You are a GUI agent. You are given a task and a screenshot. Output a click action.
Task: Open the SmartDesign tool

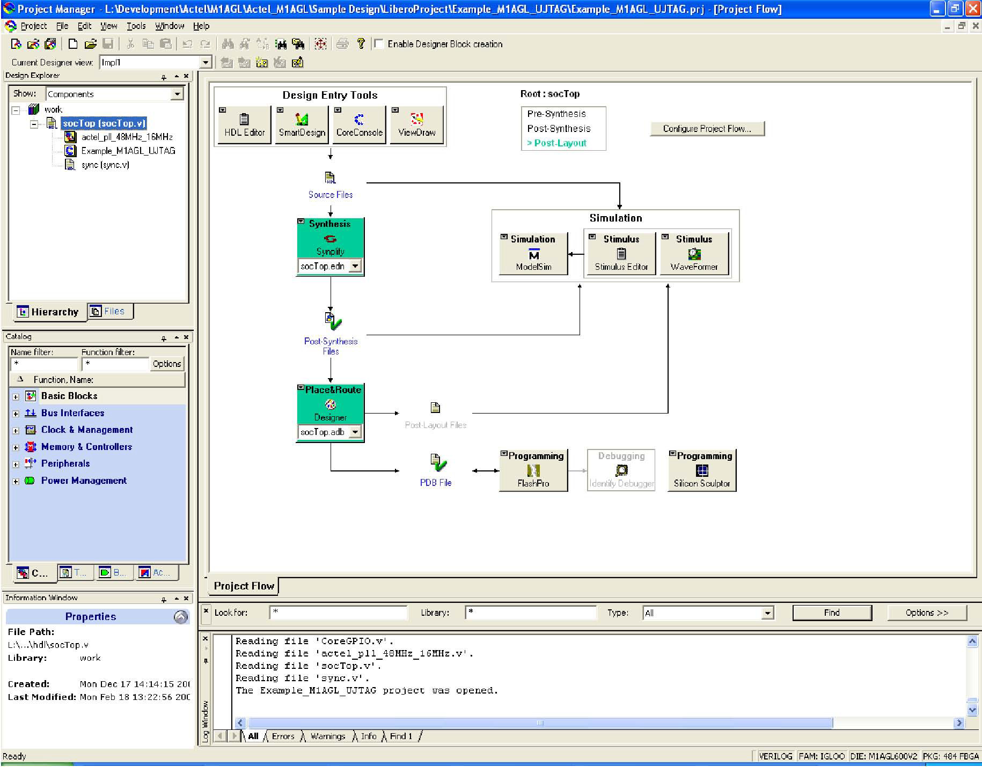[x=302, y=125]
